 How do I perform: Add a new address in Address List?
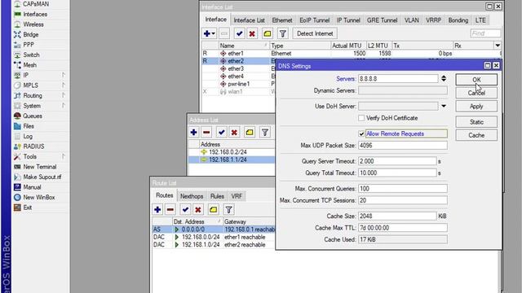(193, 132)
